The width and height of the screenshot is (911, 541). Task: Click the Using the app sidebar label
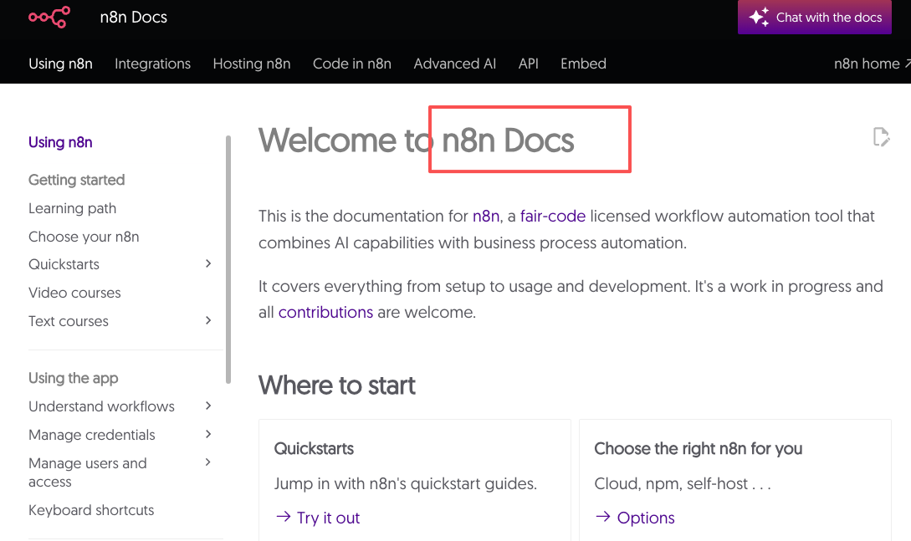pyautogui.click(x=74, y=379)
